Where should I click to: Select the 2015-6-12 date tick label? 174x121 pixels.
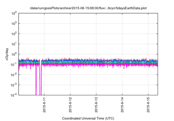70,105
